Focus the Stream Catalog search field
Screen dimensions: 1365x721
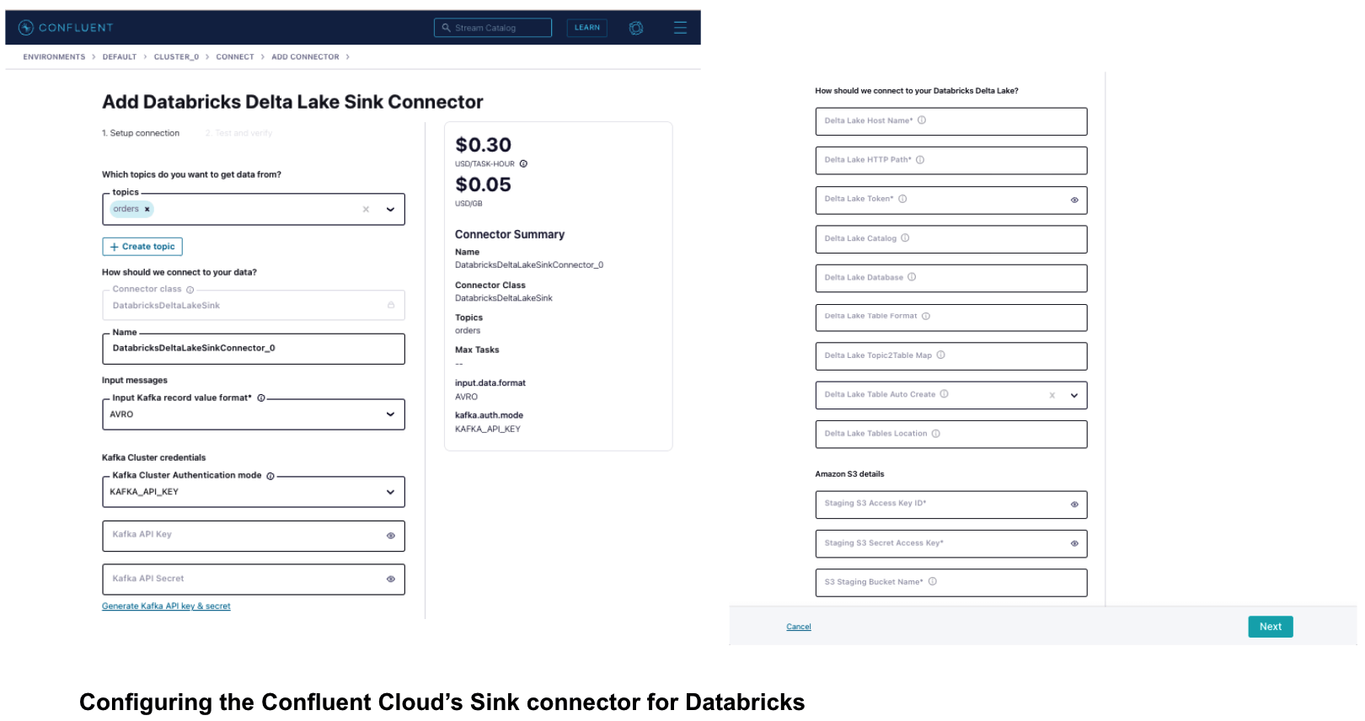tap(493, 28)
